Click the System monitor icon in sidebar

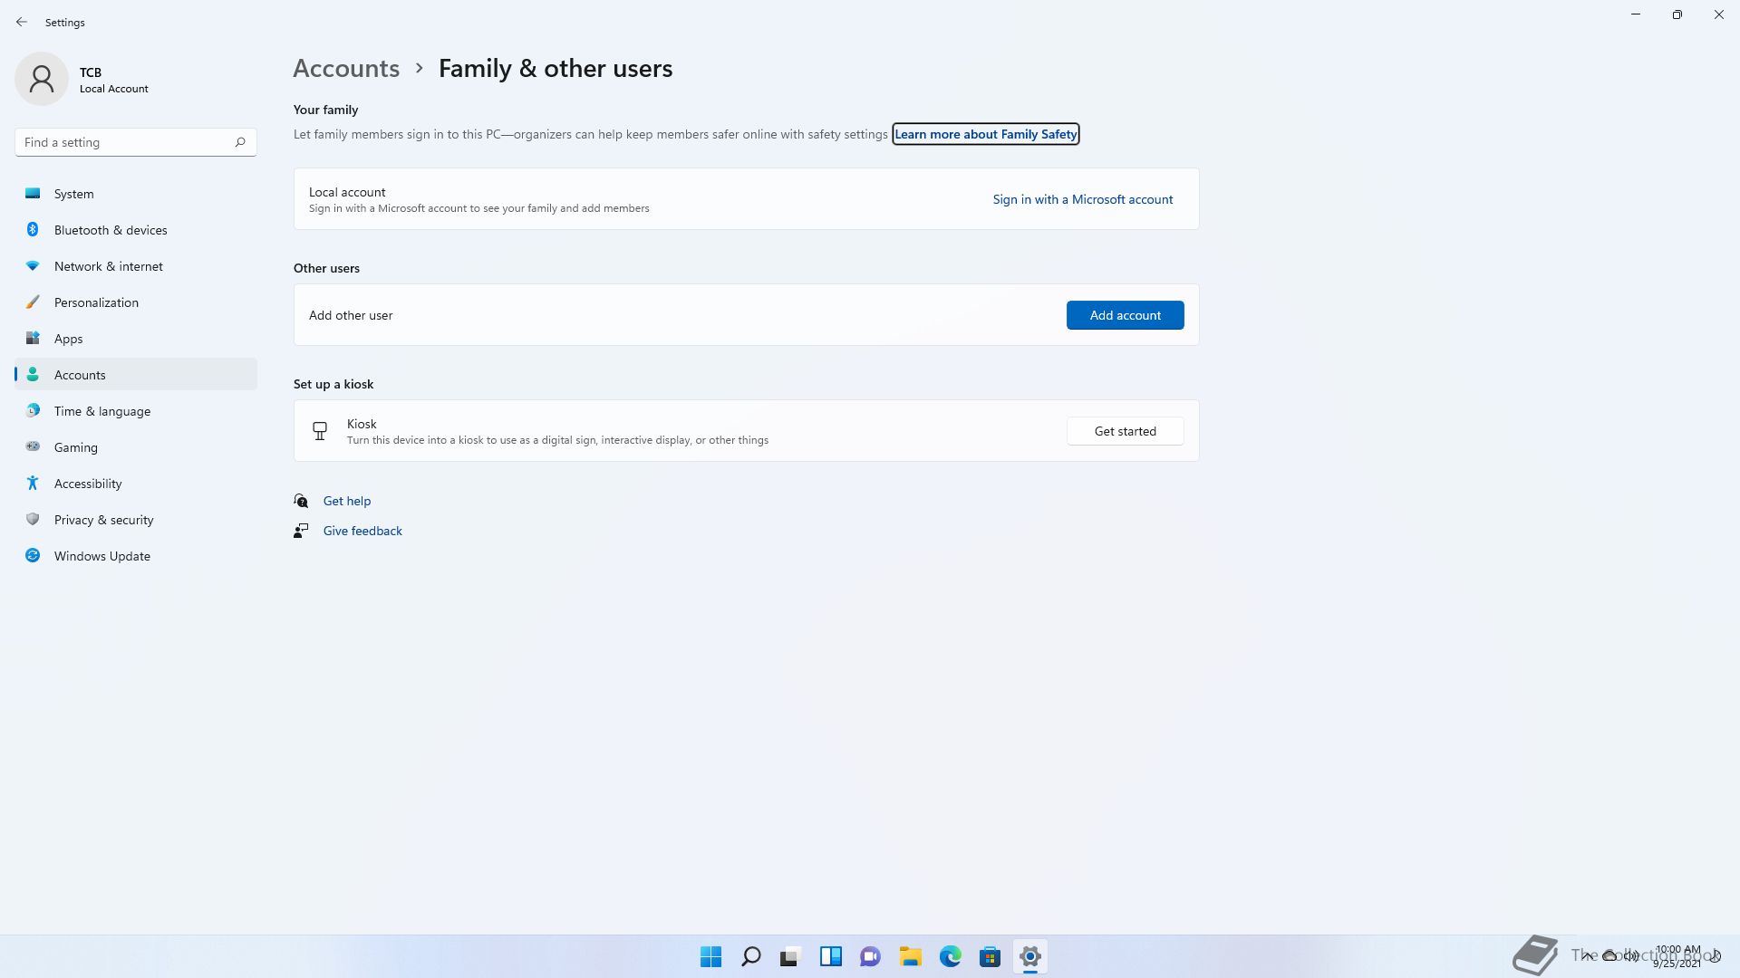[x=33, y=193]
